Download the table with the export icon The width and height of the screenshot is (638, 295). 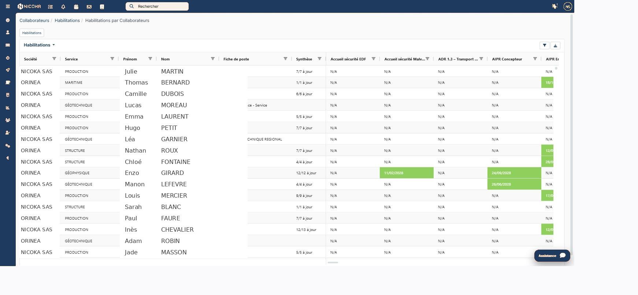[x=555, y=45]
